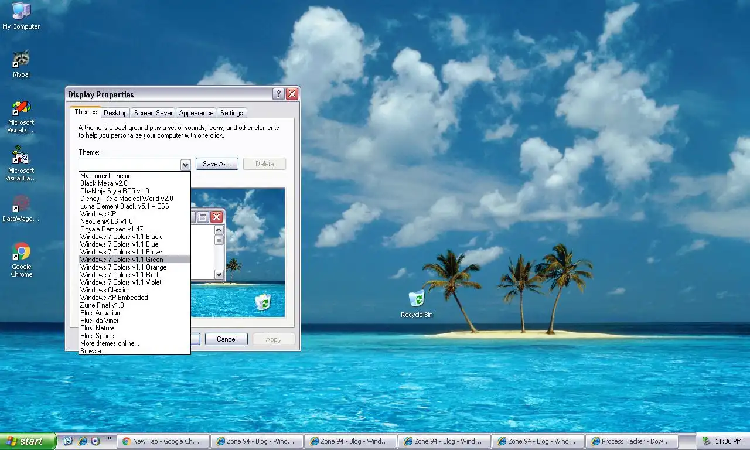Select the Browse... entry

135,351
